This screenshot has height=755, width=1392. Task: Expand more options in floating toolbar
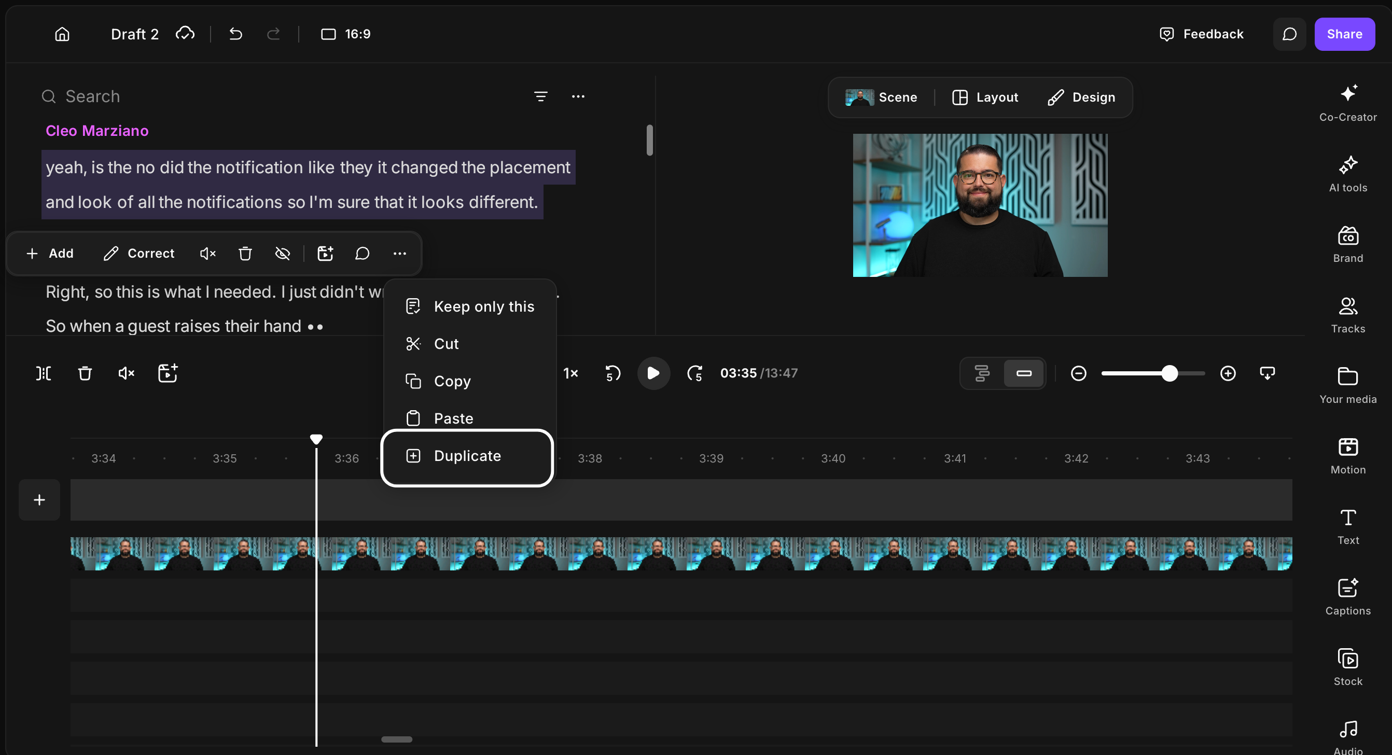(x=399, y=254)
